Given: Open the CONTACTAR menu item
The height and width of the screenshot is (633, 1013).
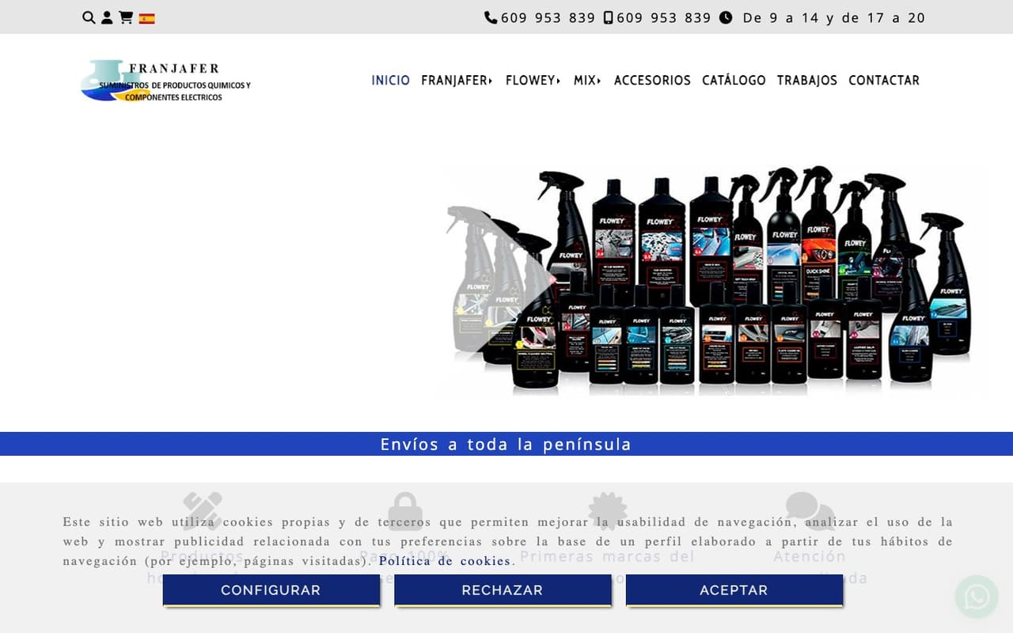Looking at the screenshot, I should tap(884, 80).
